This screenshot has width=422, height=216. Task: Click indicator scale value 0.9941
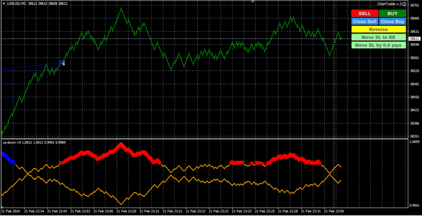coord(415,206)
